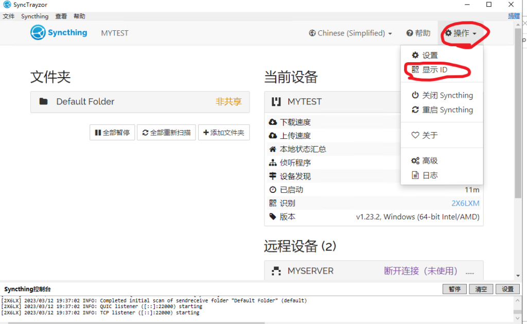Click the gears icon next to 高级
Image resolution: width=527 pixels, height=324 pixels.
(x=415, y=160)
